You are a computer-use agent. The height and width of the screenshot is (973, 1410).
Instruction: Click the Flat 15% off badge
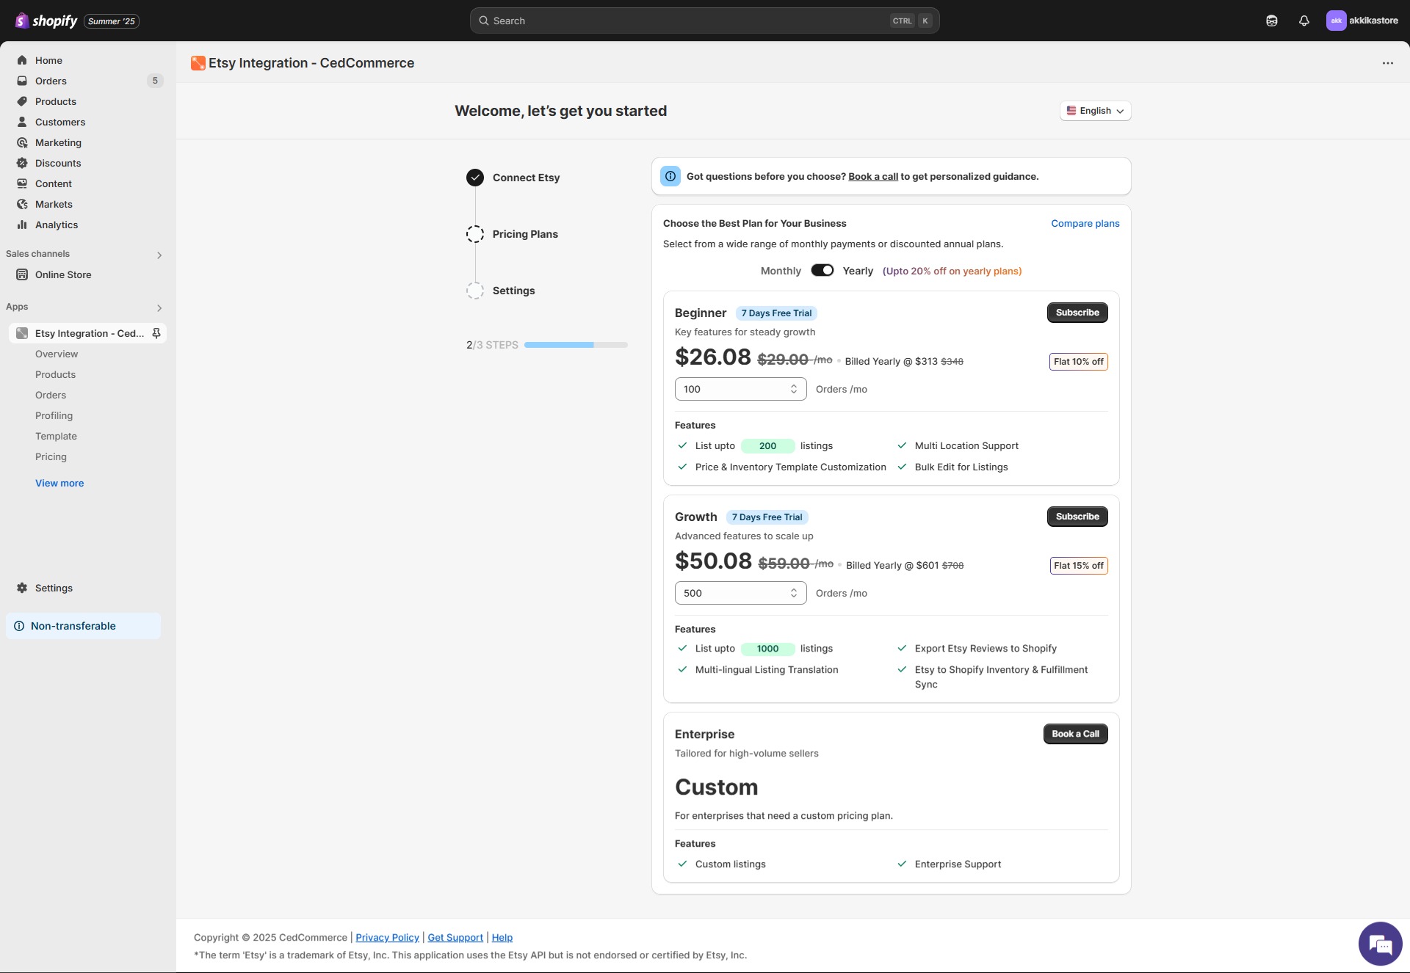[1078, 566]
